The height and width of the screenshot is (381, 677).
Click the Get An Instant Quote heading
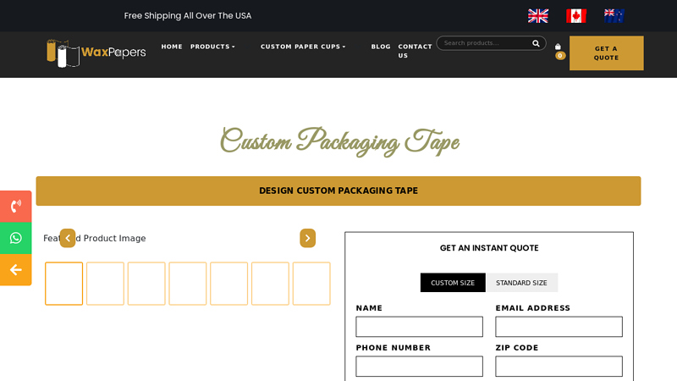pyautogui.click(x=489, y=248)
